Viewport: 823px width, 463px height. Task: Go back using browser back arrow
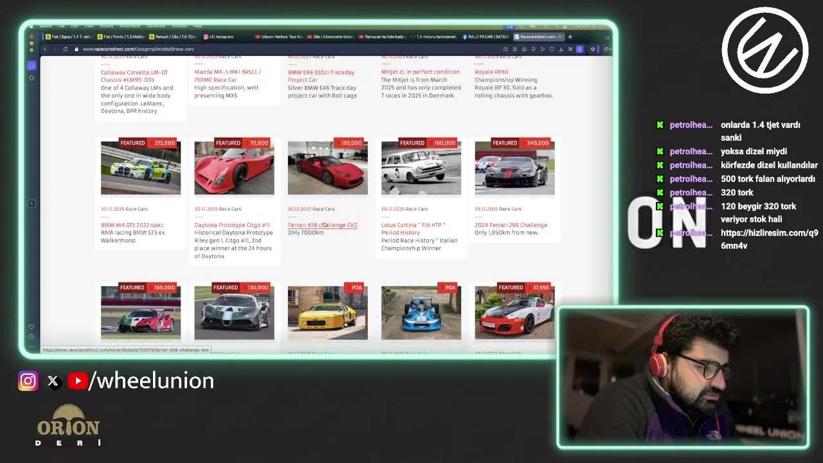click(45, 49)
